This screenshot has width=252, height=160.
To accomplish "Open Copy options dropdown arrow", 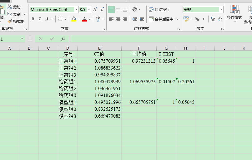I will point(25,14).
